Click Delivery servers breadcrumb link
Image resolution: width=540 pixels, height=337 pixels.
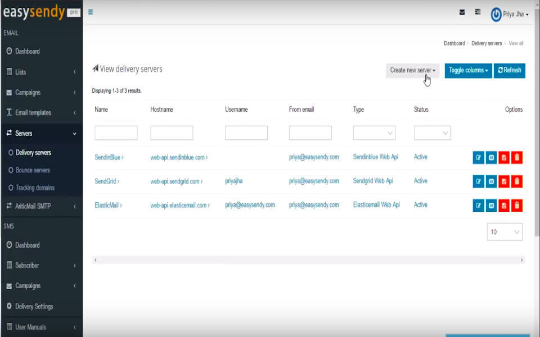487,43
